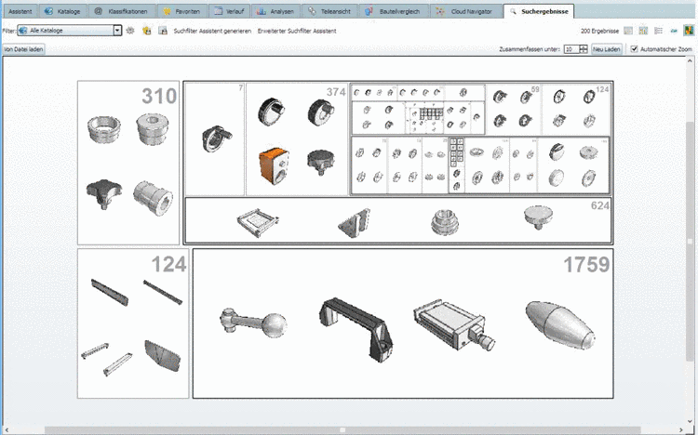
Task: Click Suchfilter Assistent generieren
Action: coord(212,31)
